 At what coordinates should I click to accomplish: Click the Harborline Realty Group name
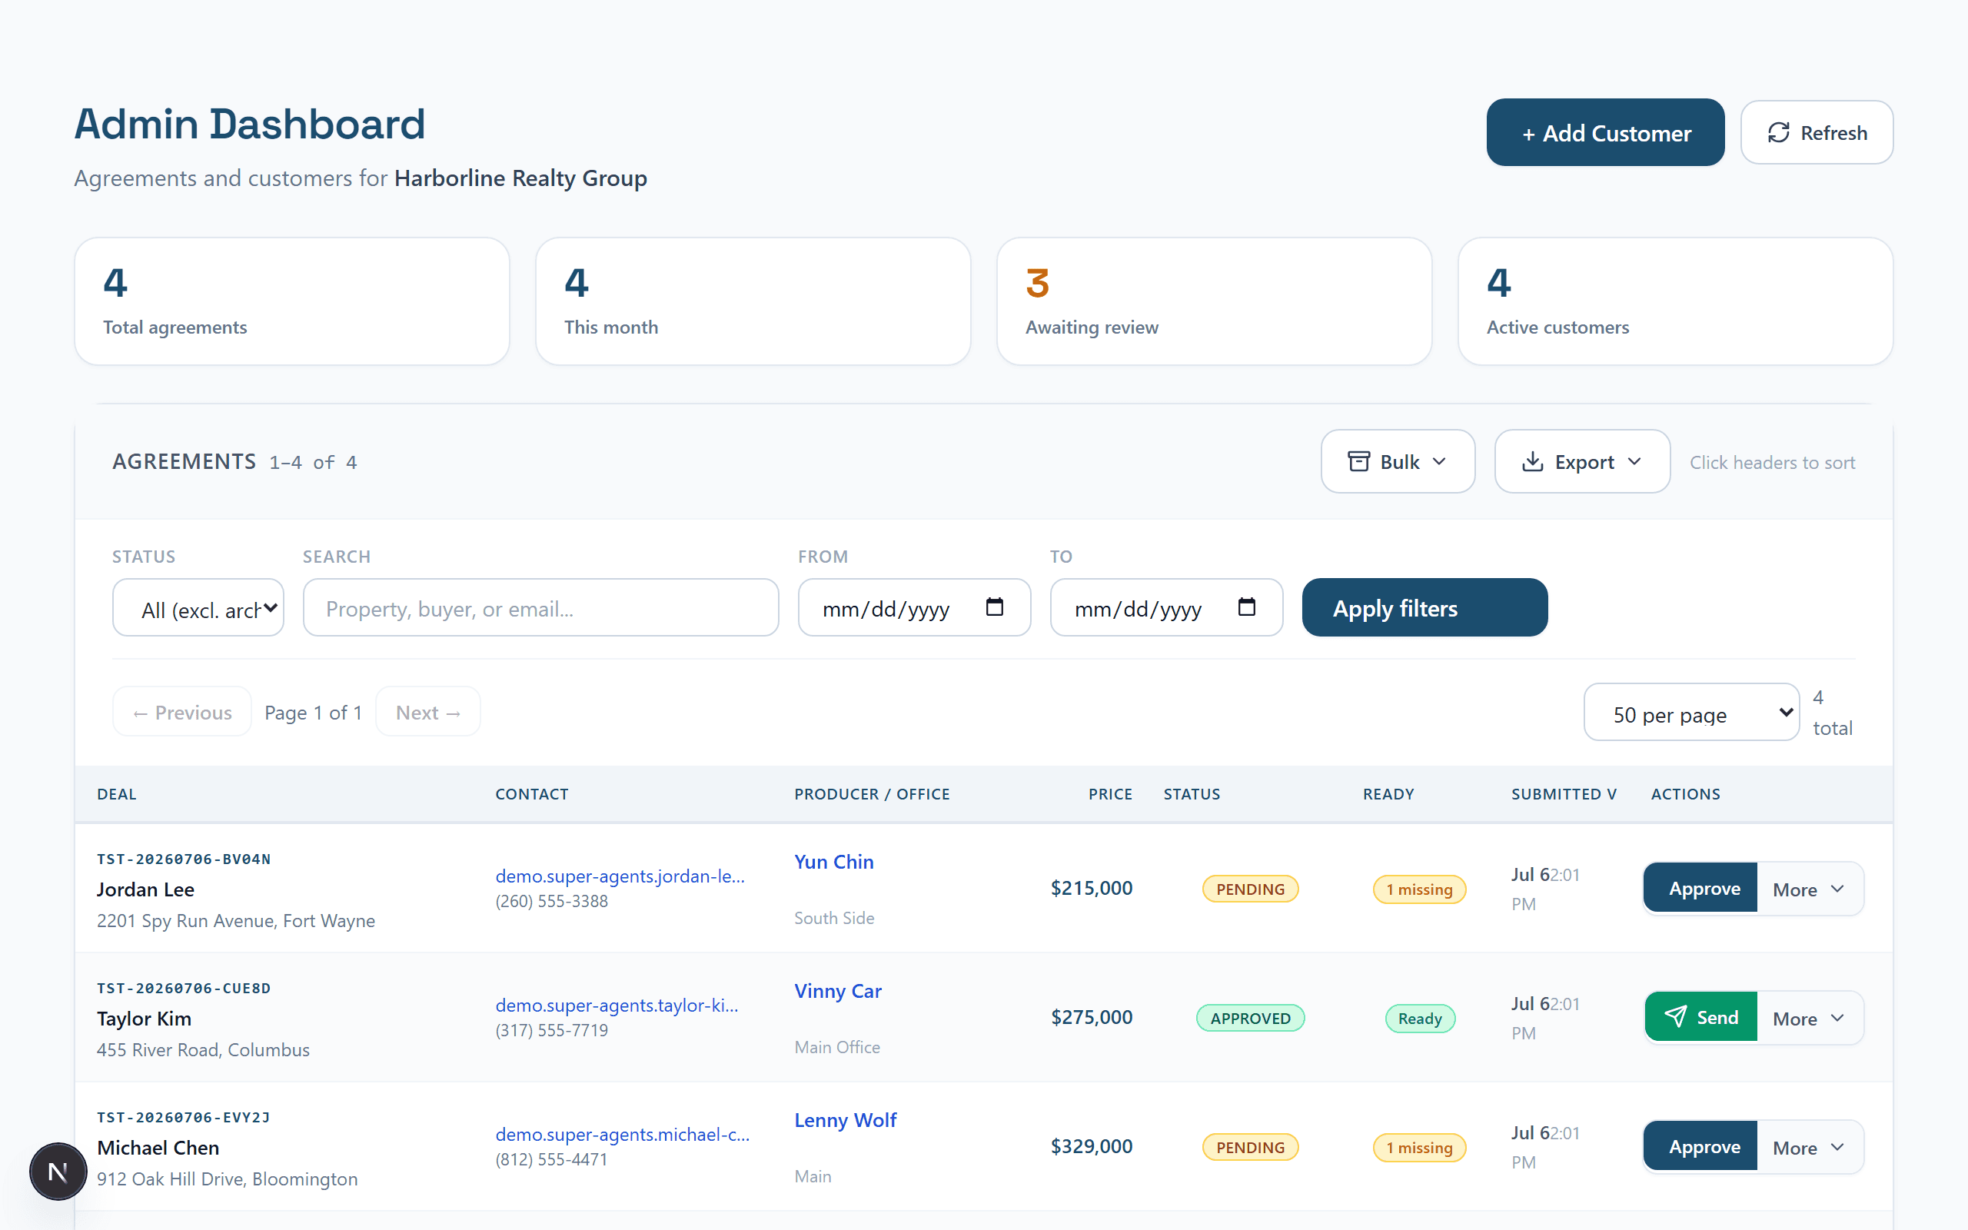coord(520,178)
